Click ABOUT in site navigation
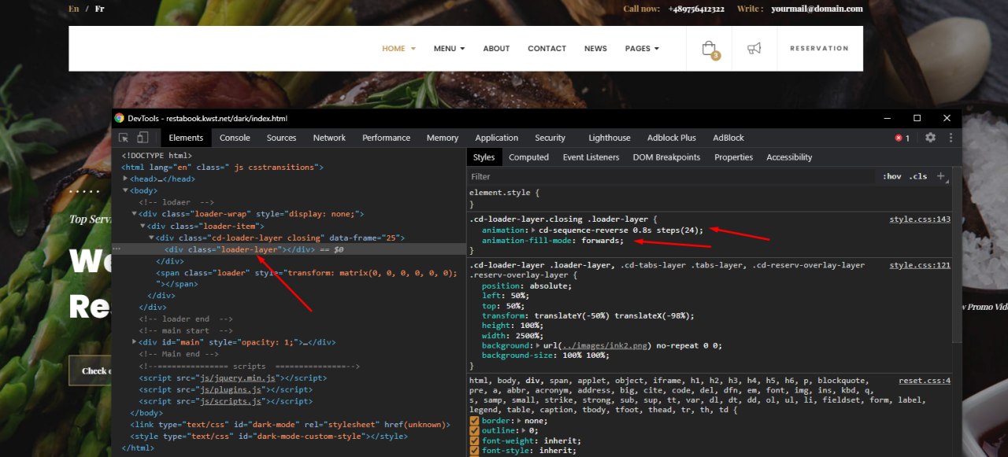Screen dimensions: 1008x457 496,49
